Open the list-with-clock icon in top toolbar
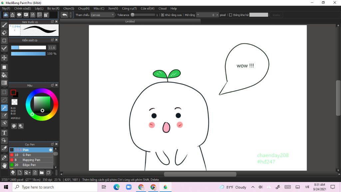 point(39,15)
